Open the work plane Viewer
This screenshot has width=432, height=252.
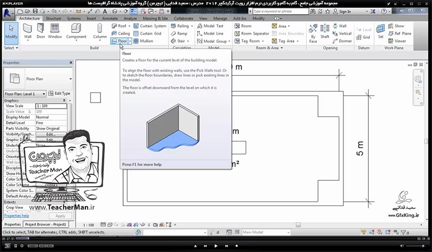[x=397, y=41]
